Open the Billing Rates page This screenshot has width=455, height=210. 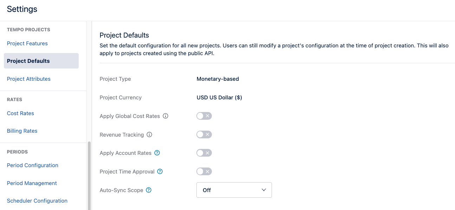(x=22, y=131)
